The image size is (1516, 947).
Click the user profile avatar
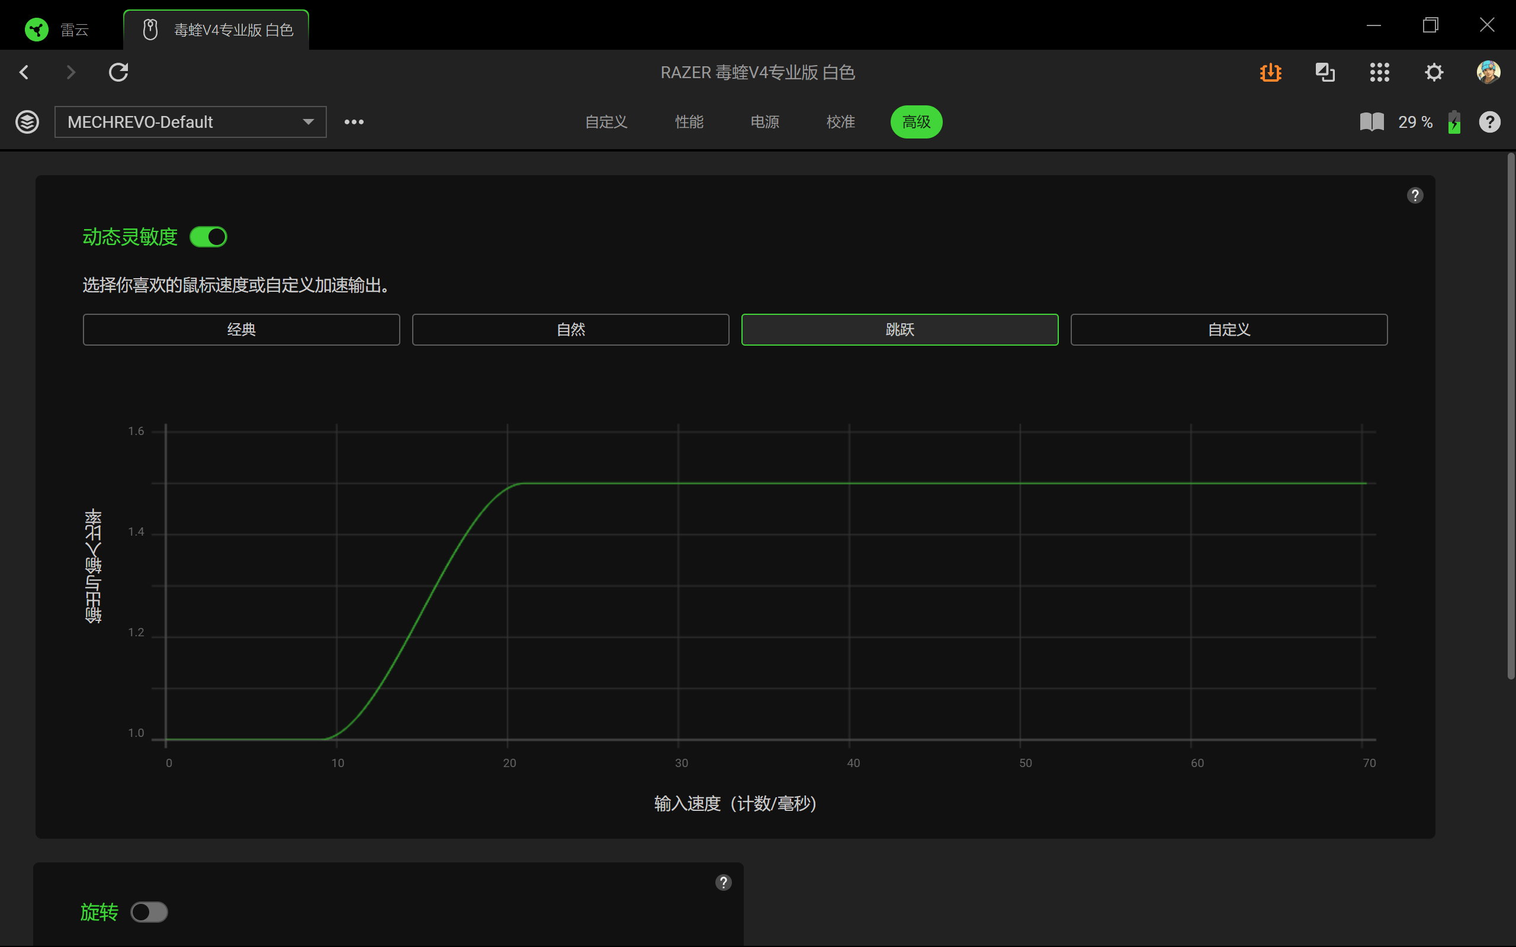(1488, 72)
